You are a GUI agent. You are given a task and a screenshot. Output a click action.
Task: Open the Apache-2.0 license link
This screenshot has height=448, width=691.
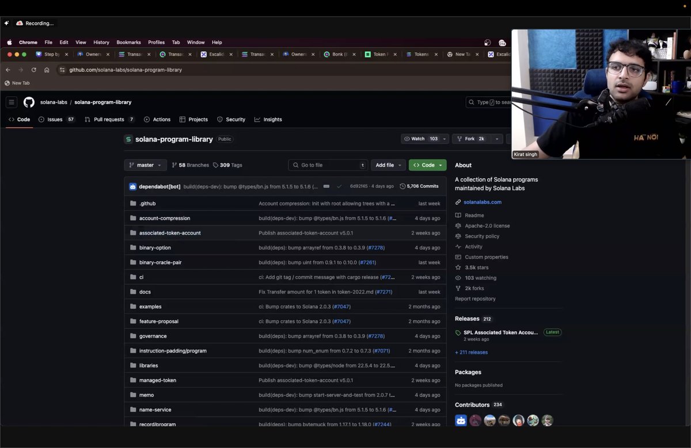(487, 226)
